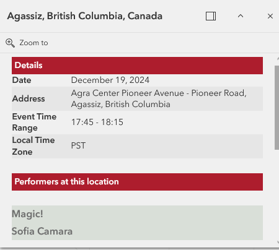Click the Zoom to magnifier icon
279x250 pixels.
(10, 43)
